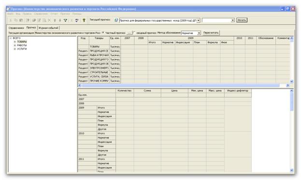Screen dimensions: 301x180
Task: Click the funnel Filter toolbar icon
Action: coord(65,20)
